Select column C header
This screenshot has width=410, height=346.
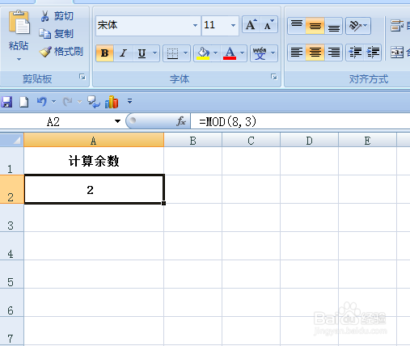[x=251, y=140]
